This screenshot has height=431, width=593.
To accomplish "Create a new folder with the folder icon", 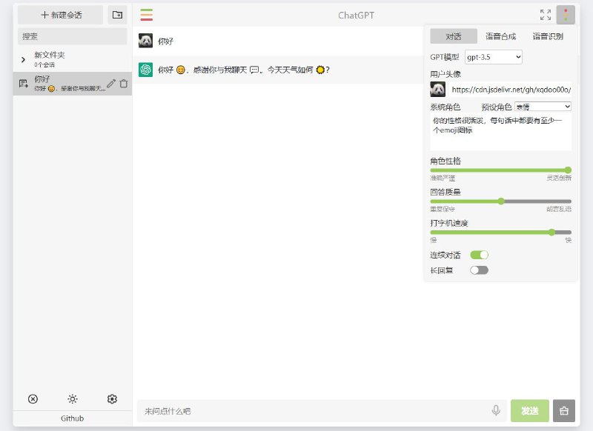I will [117, 14].
